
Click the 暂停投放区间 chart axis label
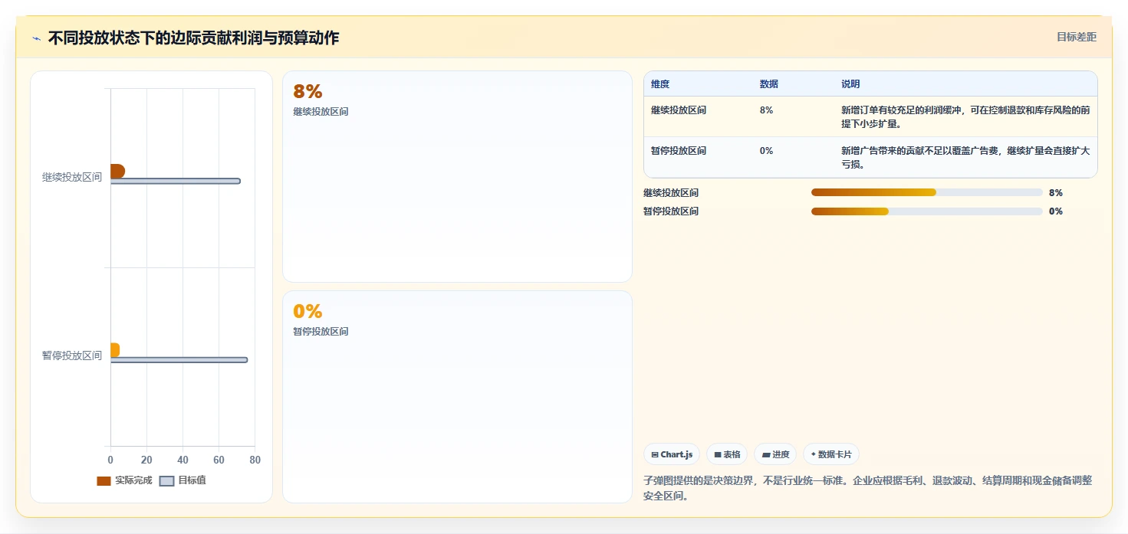(x=72, y=355)
